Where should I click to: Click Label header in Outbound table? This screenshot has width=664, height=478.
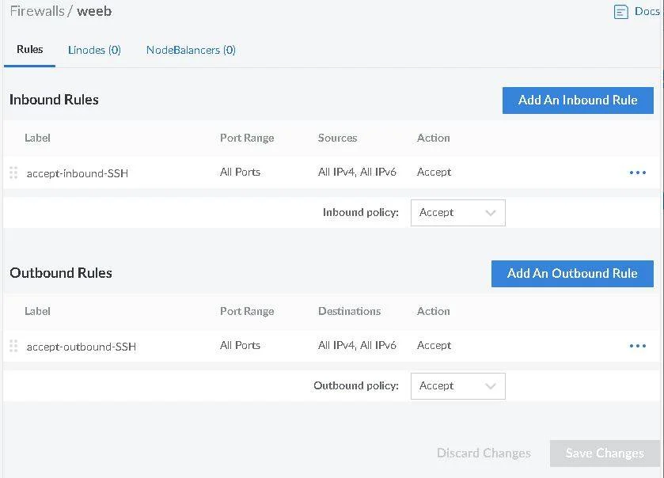coord(37,311)
